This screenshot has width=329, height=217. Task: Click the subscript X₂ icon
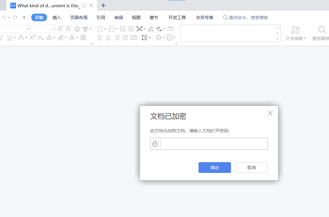click(x=41, y=37)
